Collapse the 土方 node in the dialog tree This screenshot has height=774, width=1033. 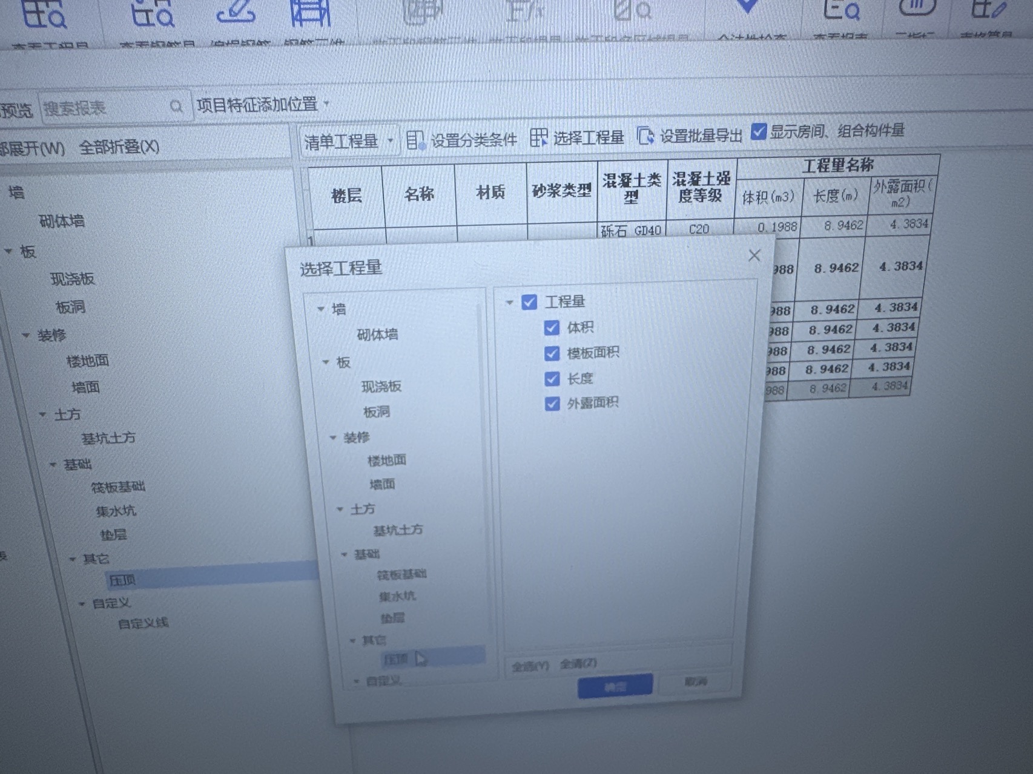tap(340, 510)
